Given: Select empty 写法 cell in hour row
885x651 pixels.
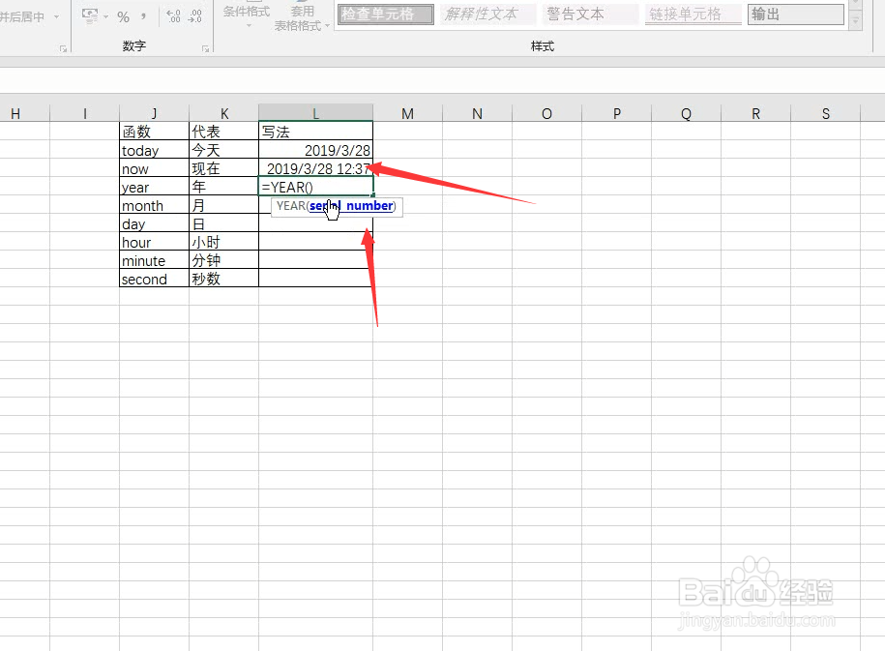Looking at the screenshot, I should click(315, 242).
